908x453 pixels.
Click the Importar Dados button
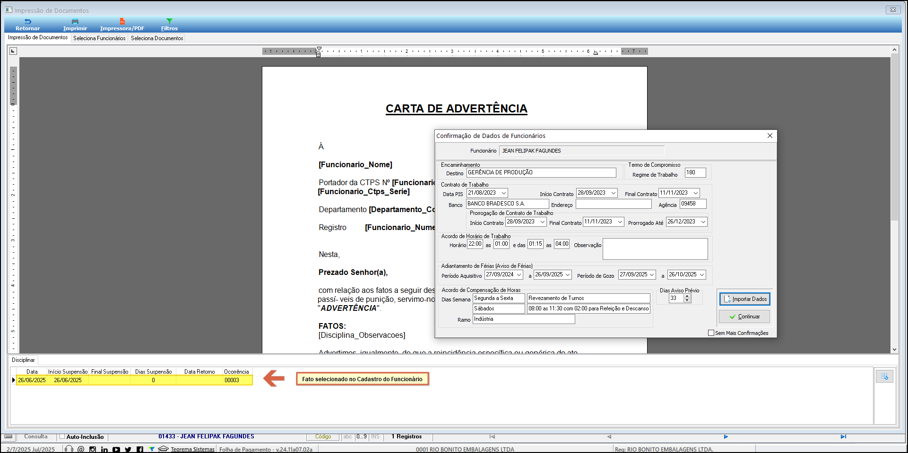tap(744, 299)
